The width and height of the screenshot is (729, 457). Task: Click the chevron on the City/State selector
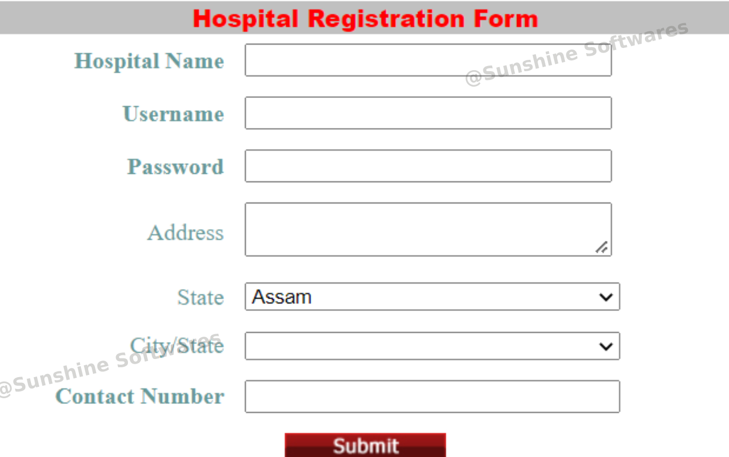pos(605,346)
